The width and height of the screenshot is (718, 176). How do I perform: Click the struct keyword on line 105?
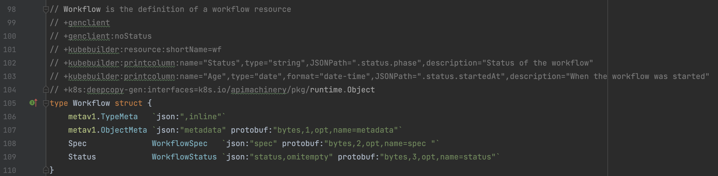tap(128, 103)
